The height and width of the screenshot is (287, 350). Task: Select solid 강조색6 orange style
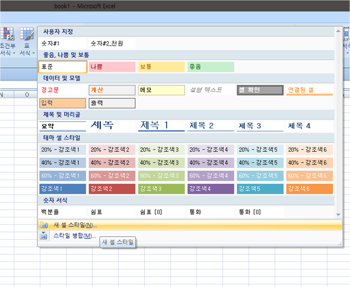point(309,189)
